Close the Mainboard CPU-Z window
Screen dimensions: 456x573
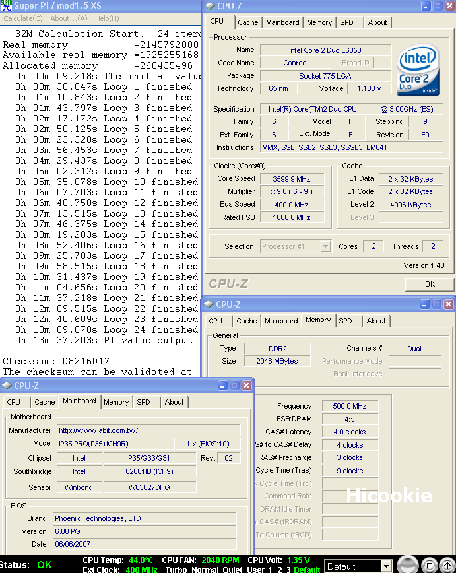[x=247, y=385]
